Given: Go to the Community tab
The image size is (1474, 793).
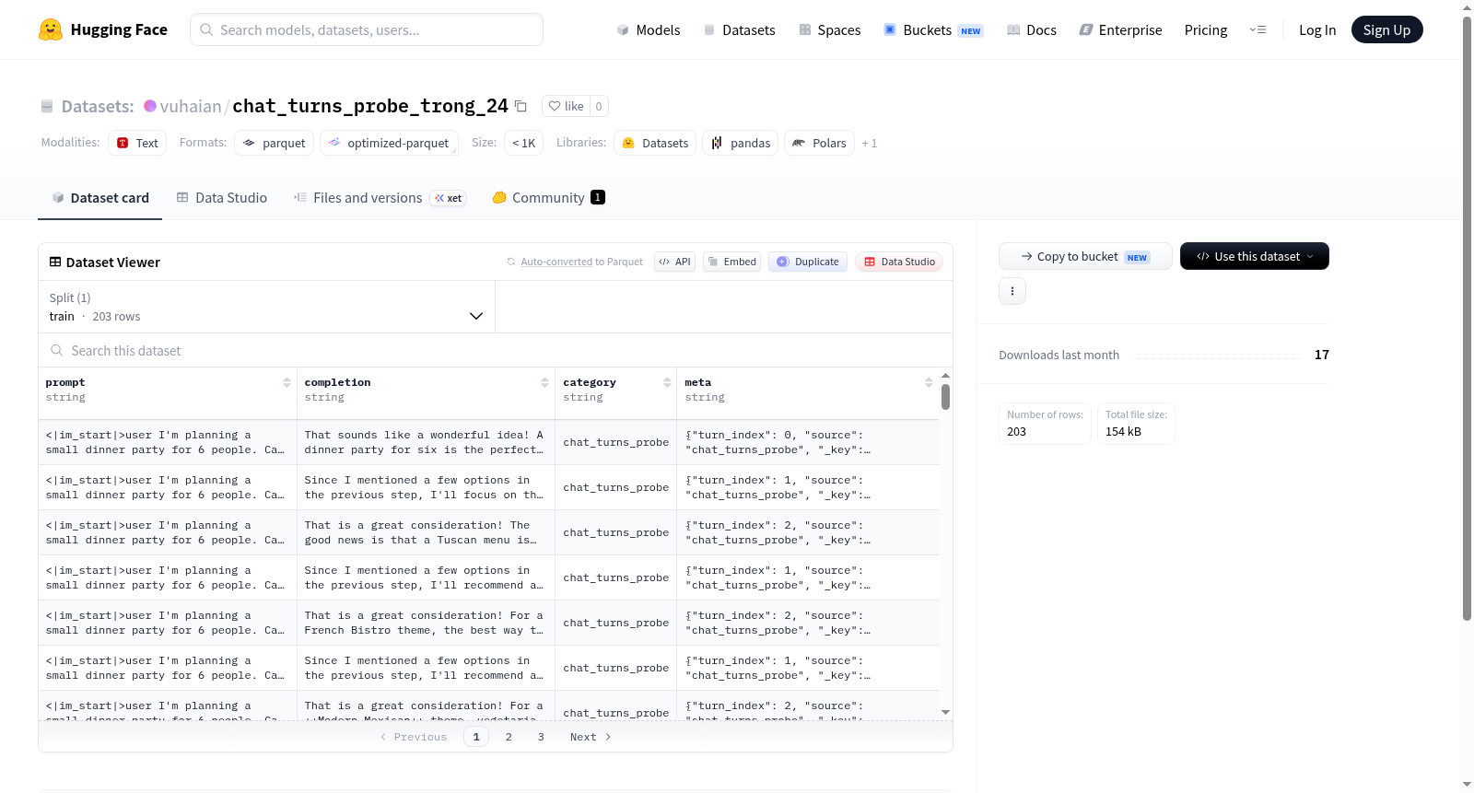Looking at the screenshot, I should 548,197.
